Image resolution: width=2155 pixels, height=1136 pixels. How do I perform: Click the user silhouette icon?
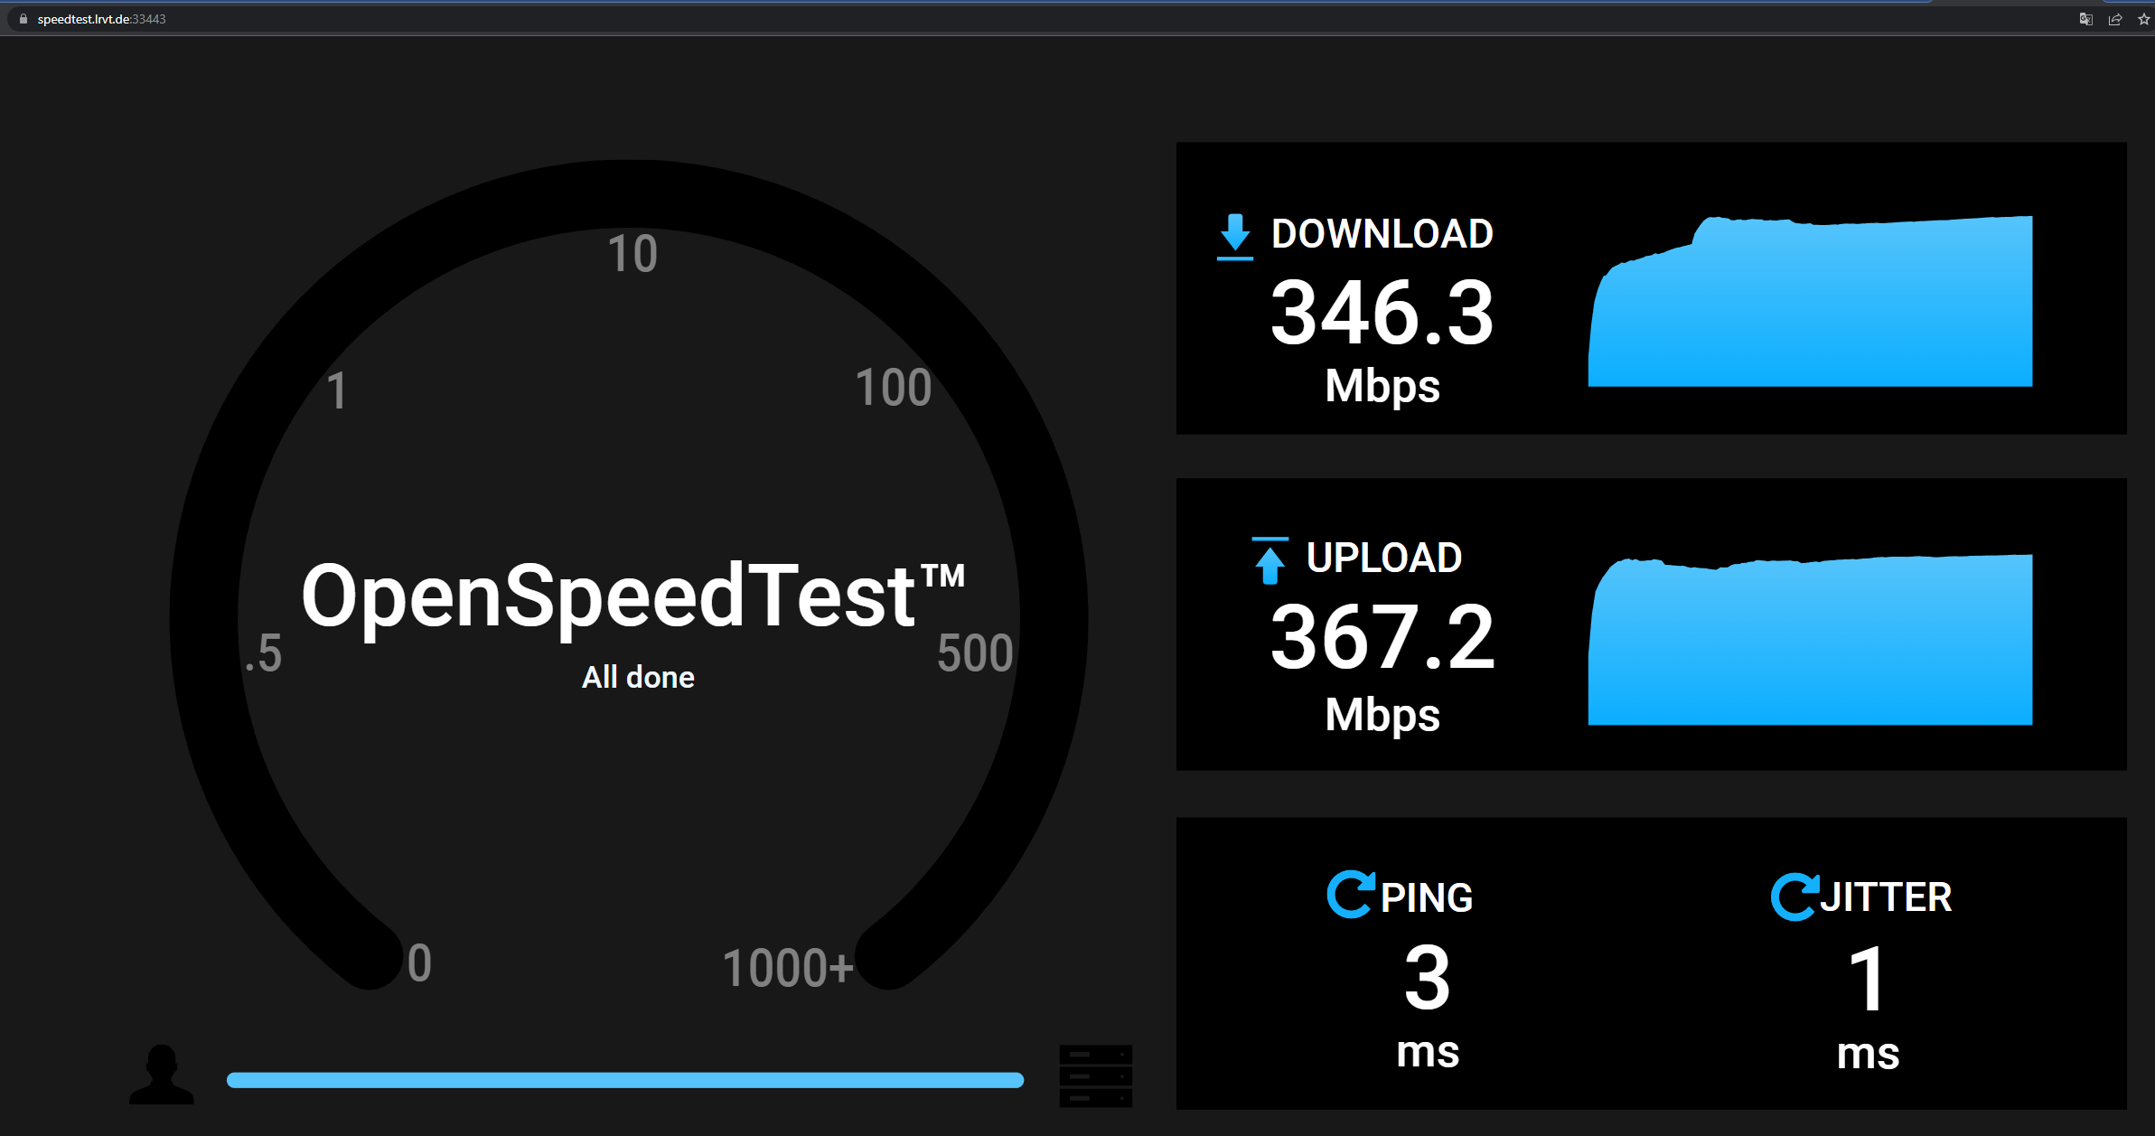click(x=162, y=1075)
